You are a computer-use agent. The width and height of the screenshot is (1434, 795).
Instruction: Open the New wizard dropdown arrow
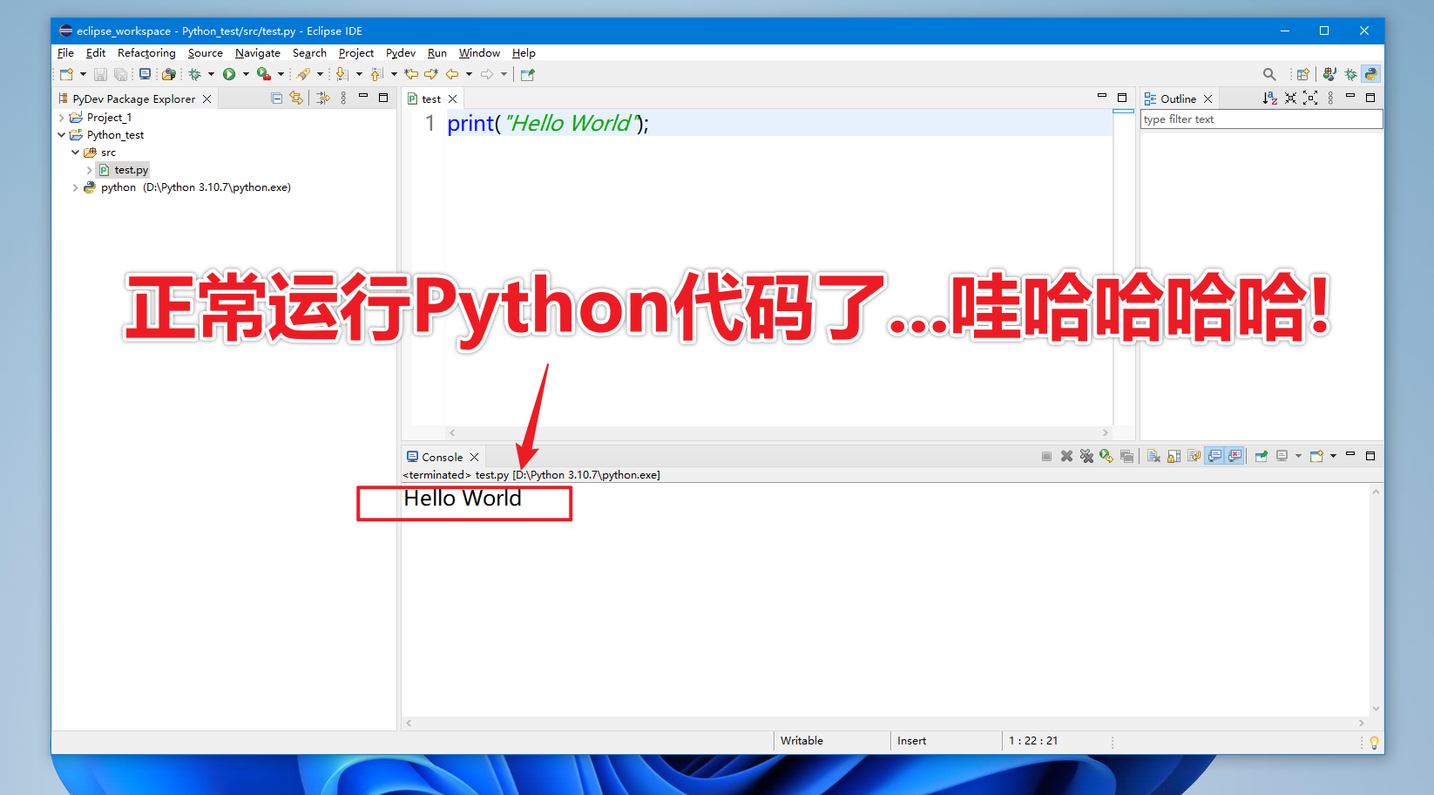[x=83, y=75]
